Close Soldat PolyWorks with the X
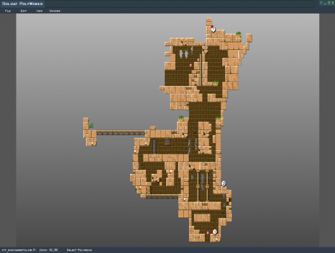Image resolution: width=335 pixels, height=253 pixels. (332, 3)
